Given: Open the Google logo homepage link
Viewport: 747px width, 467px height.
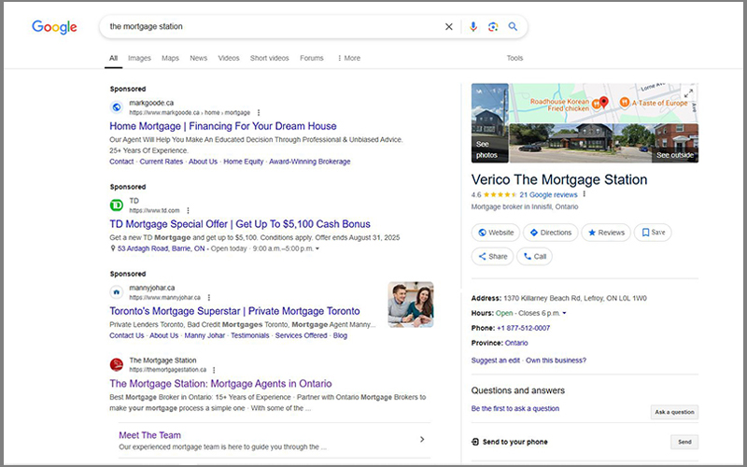Looking at the screenshot, I should point(54,27).
